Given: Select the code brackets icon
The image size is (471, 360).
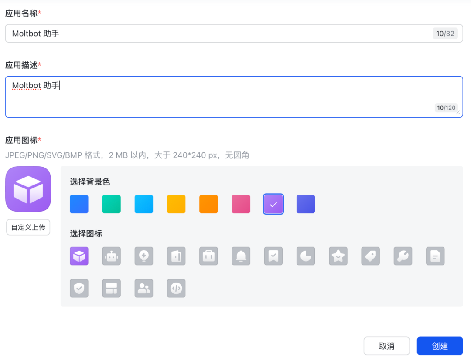Looking at the screenshot, I should 176,288.
